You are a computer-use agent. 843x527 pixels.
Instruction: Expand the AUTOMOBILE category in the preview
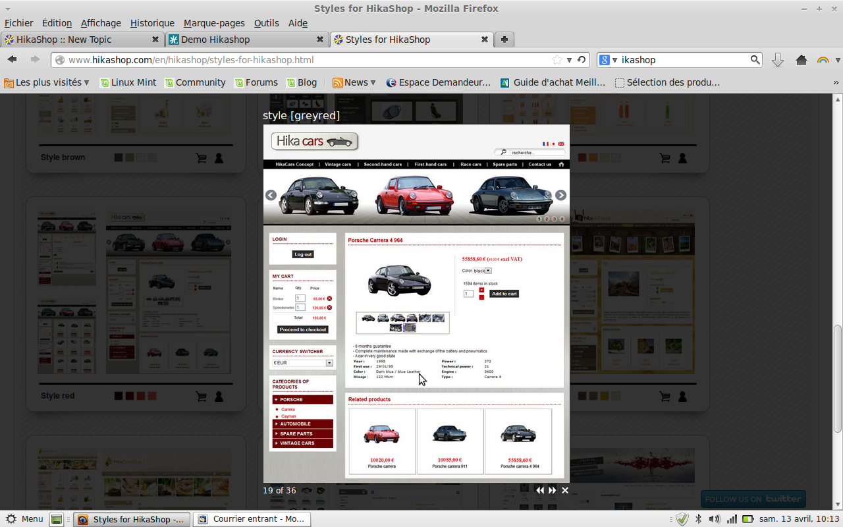tap(303, 424)
